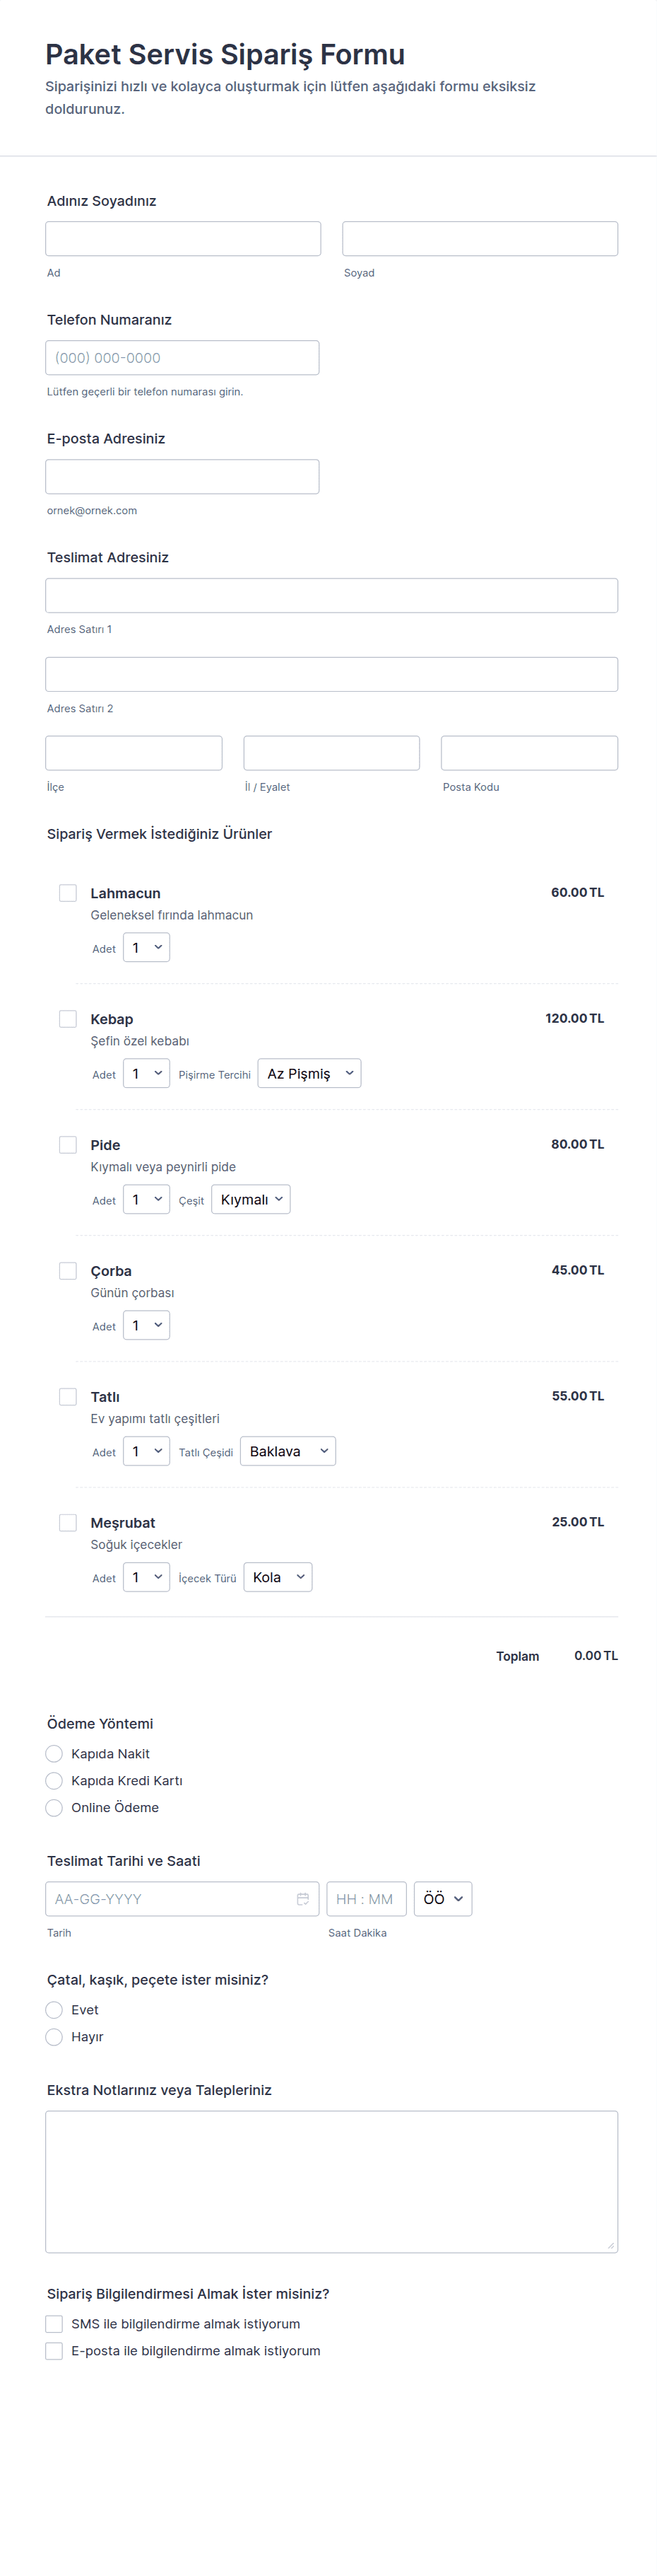657x2576 pixels.
Task: Click the HH : MM time field
Action: (365, 1899)
